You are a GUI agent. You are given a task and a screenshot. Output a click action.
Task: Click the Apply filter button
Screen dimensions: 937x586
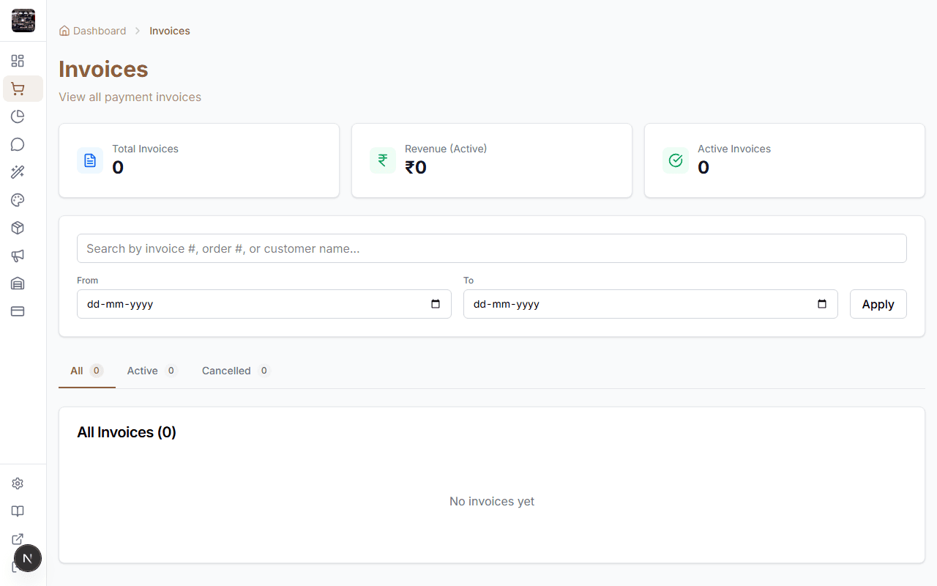(x=878, y=303)
